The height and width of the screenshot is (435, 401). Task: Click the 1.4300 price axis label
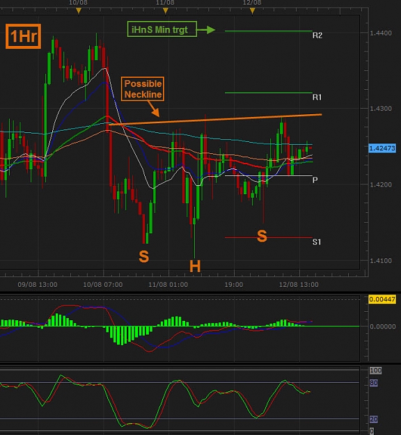381,109
